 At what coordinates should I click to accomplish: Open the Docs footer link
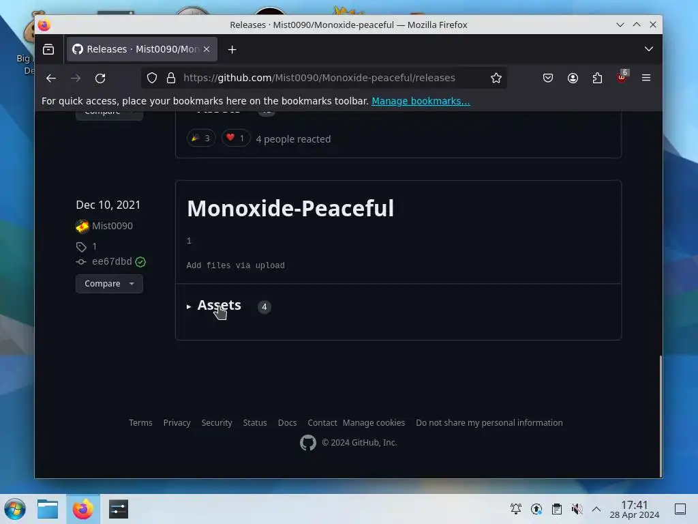tap(287, 423)
